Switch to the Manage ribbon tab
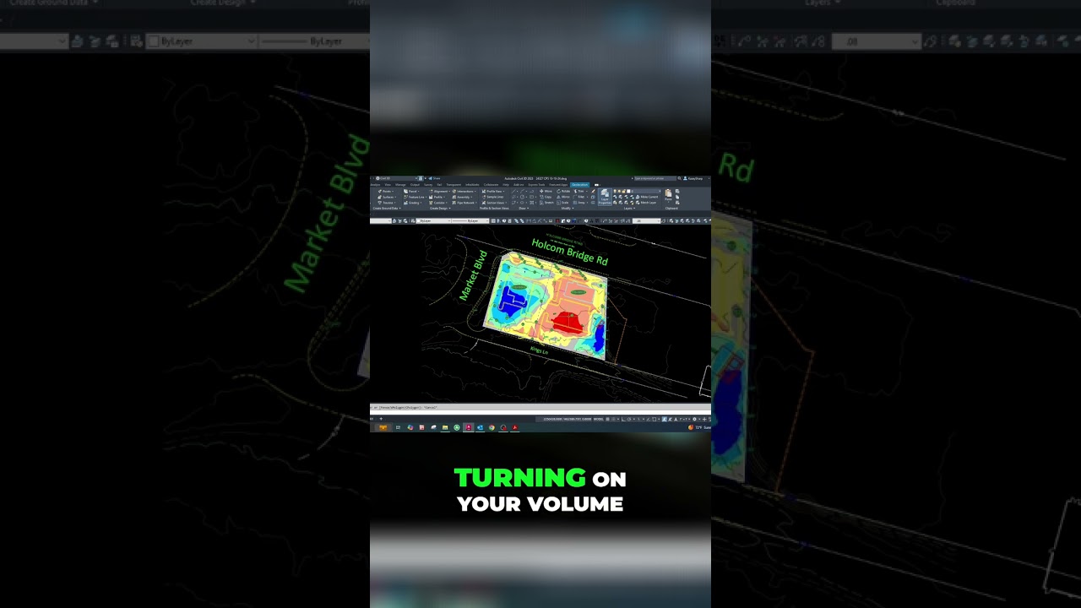This screenshot has height=608, width=1081. click(x=400, y=185)
